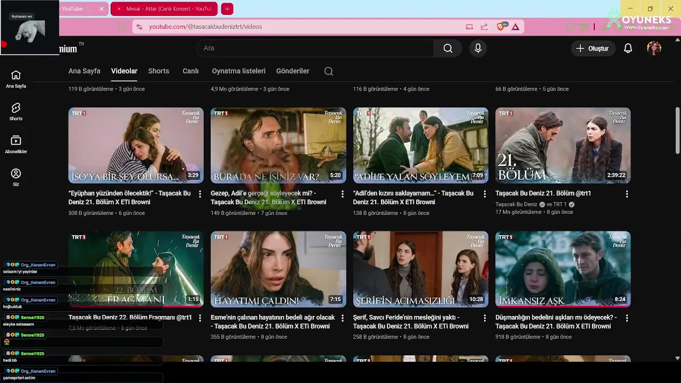Click the share icon in address bar
681x383 pixels.
(x=484, y=27)
